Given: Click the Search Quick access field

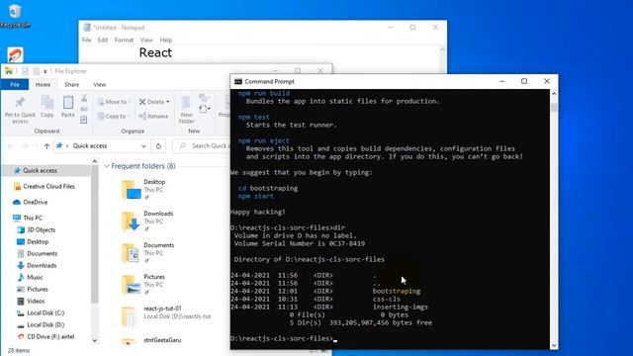Looking at the screenshot, I should pyautogui.click(x=202, y=146).
